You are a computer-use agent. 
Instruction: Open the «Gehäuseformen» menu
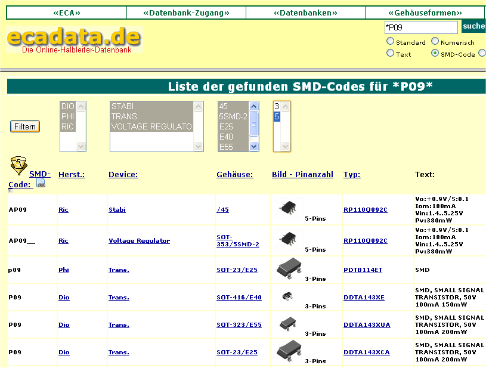[x=425, y=13]
